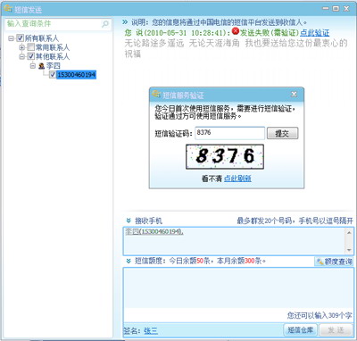Click scroll-down arrow of recipient box
The image size is (357, 341).
(x=349, y=250)
